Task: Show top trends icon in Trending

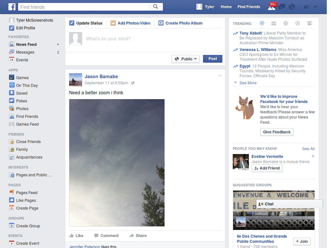Action: click(x=262, y=23)
